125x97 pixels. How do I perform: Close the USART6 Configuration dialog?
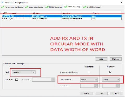point(121,2)
